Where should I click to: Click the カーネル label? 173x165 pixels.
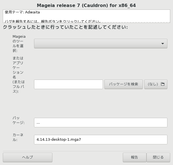pos(18,137)
